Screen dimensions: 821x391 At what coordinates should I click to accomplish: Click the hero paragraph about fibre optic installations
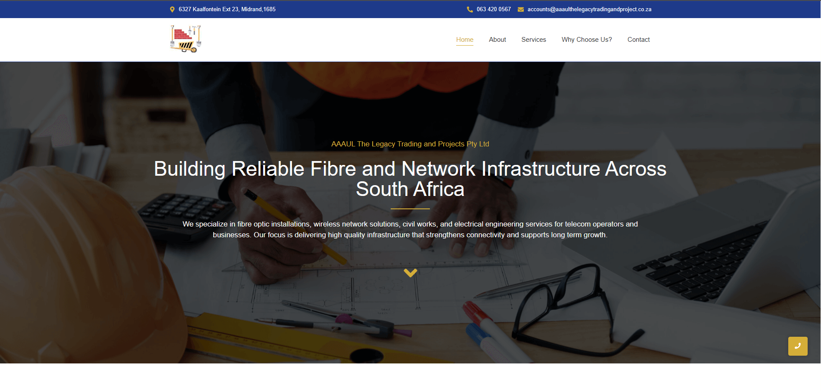coord(410,230)
